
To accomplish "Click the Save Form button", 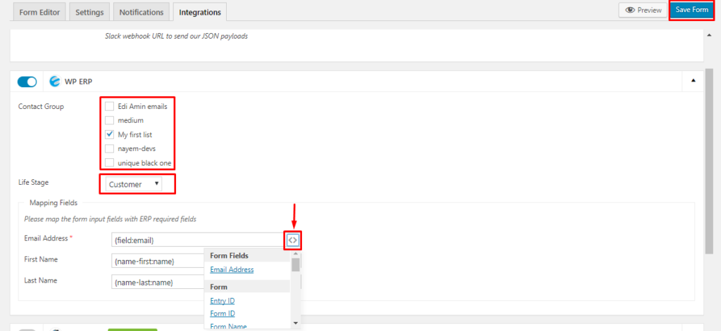I will (x=691, y=10).
